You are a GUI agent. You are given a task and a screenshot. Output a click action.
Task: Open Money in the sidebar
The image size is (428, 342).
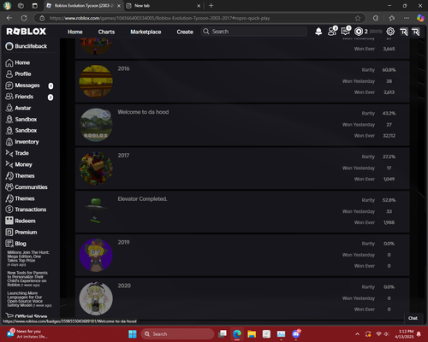(19, 164)
